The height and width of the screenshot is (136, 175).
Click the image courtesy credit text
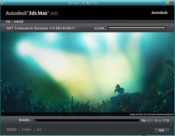152,114
